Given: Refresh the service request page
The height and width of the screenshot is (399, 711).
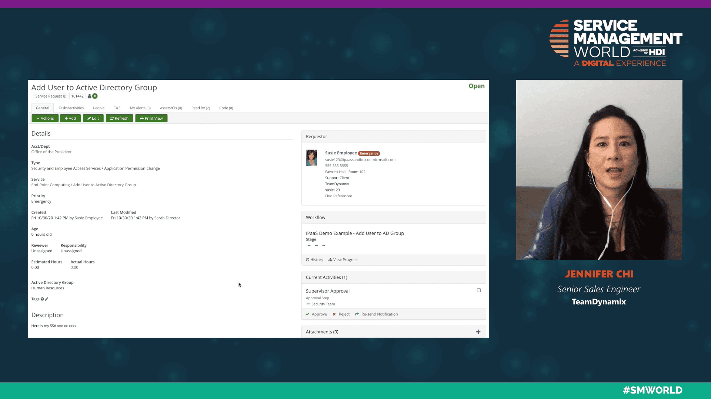Looking at the screenshot, I should tap(119, 118).
